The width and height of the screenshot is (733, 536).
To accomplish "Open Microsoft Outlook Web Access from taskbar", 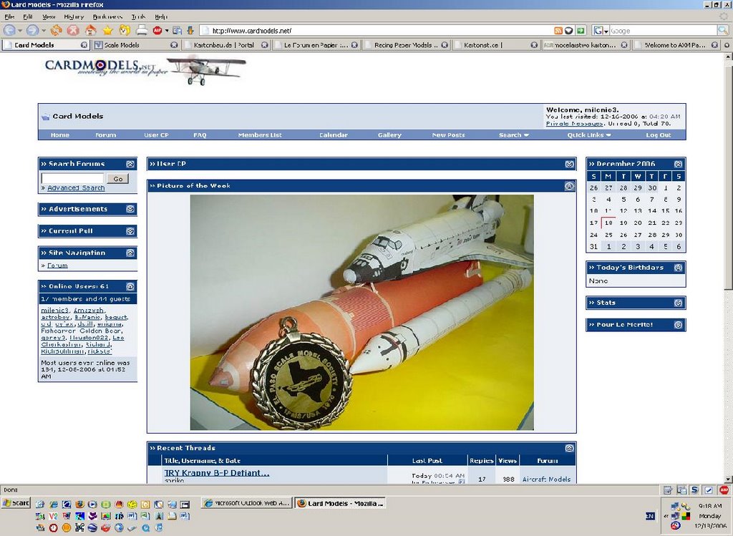I will pyautogui.click(x=246, y=503).
